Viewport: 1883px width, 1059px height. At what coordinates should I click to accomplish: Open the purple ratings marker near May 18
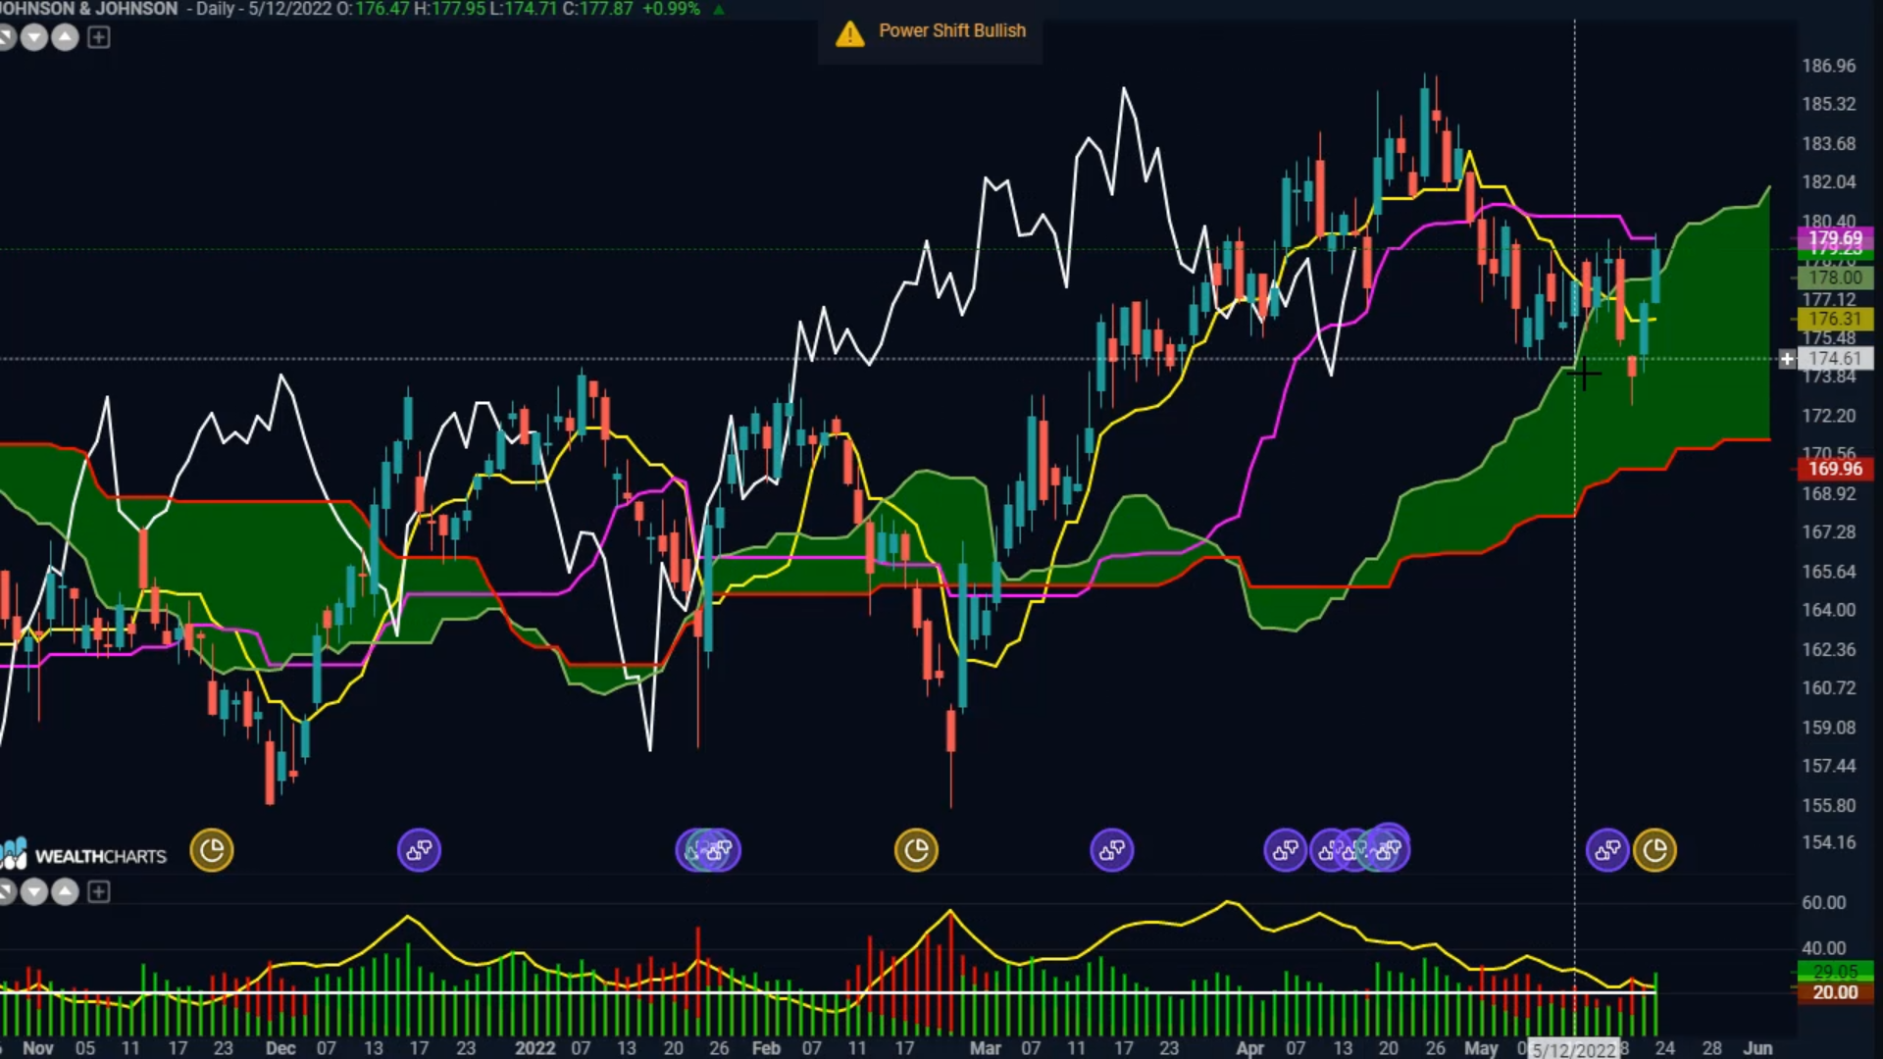pyautogui.click(x=1607, y=850)
